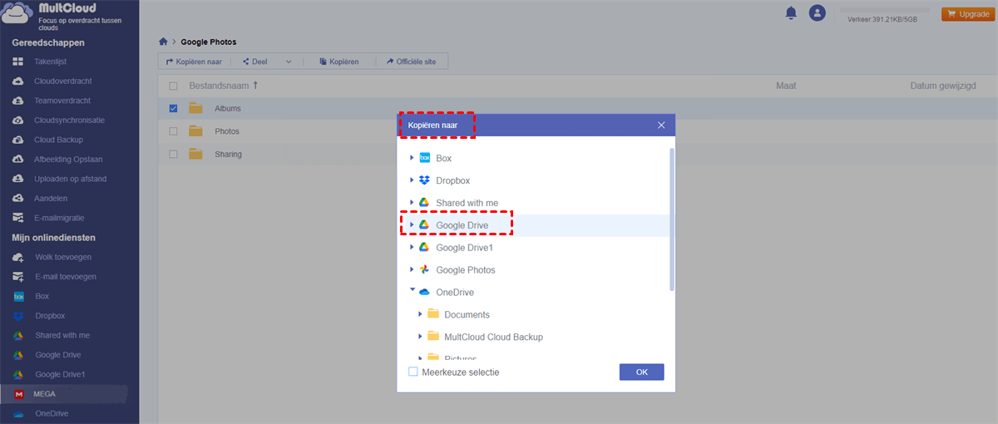
Task: Select Shared with me in sidebar services
Action: click(x=62, y=335)
